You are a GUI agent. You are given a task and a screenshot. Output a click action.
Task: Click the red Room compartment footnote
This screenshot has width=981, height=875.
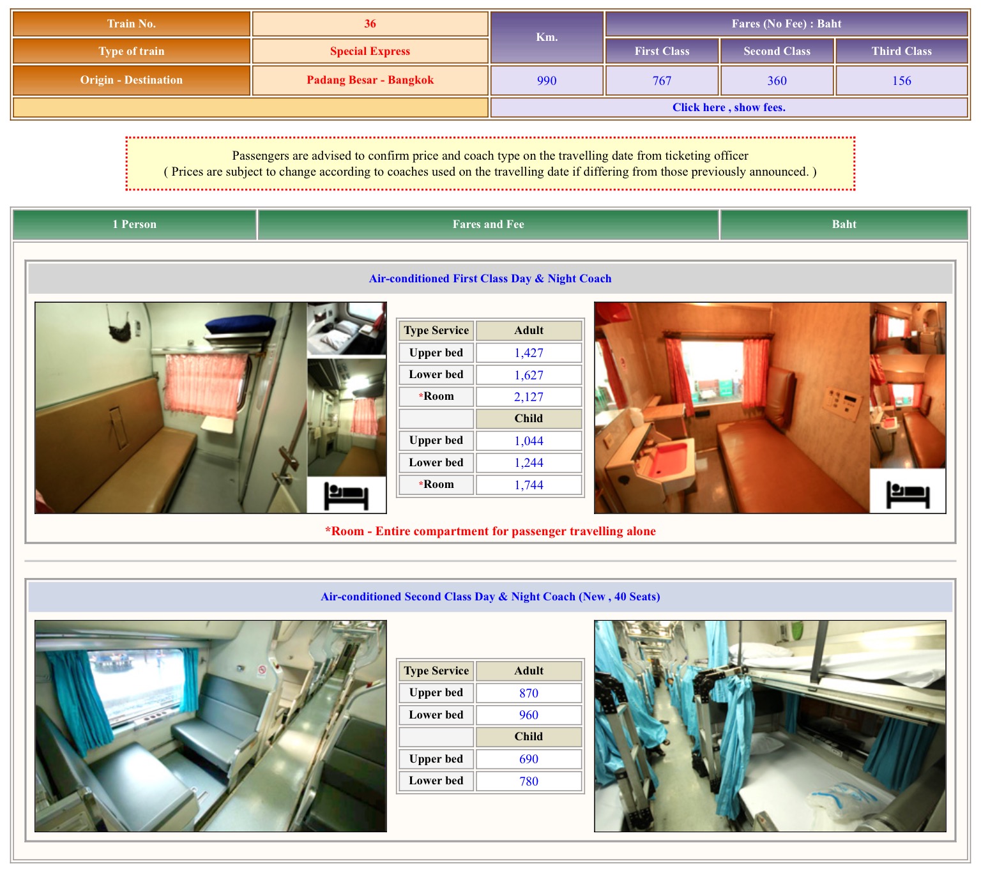490,531
